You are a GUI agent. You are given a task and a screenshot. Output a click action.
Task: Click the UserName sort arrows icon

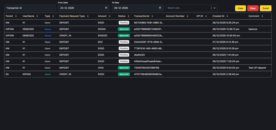[37, 16]
